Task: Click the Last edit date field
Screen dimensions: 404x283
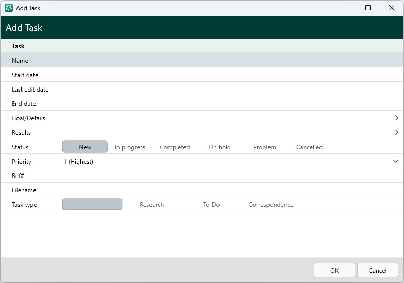Action: [231, 90]
